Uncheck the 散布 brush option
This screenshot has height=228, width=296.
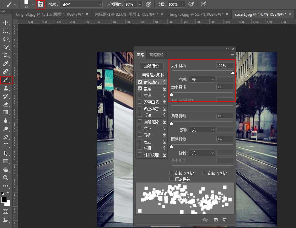(x=140, y=89)
